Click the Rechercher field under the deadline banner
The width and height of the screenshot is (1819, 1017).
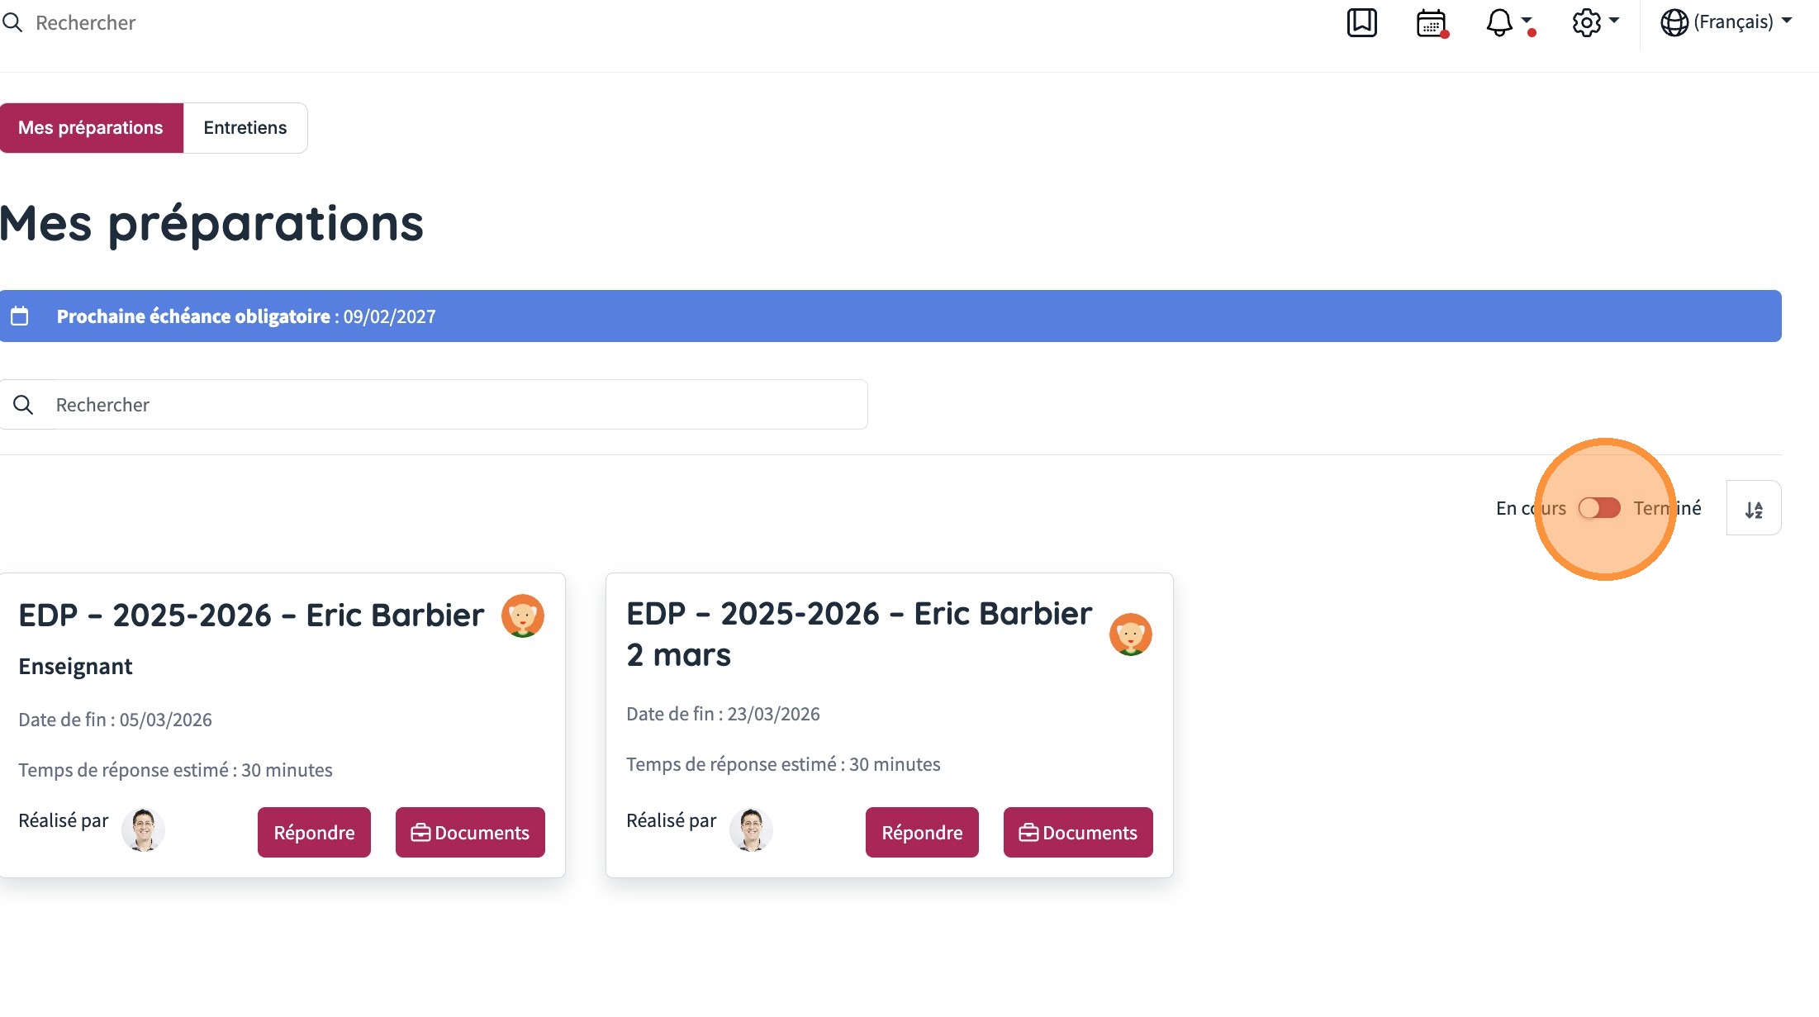coord(434,405)
